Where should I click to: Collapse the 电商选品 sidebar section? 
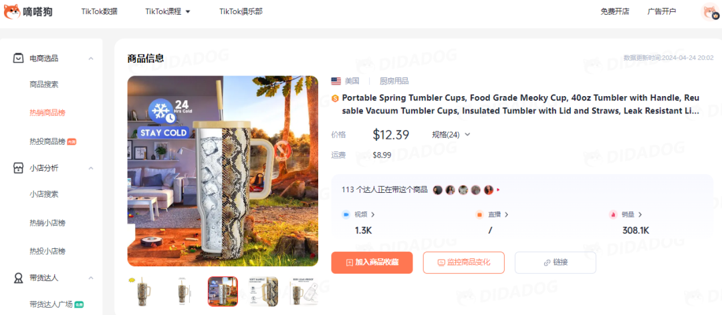[91, 59]
